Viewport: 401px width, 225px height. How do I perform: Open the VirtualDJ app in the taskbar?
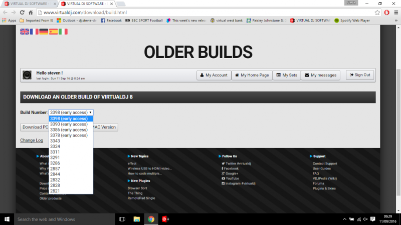click(x=165, y=219)
